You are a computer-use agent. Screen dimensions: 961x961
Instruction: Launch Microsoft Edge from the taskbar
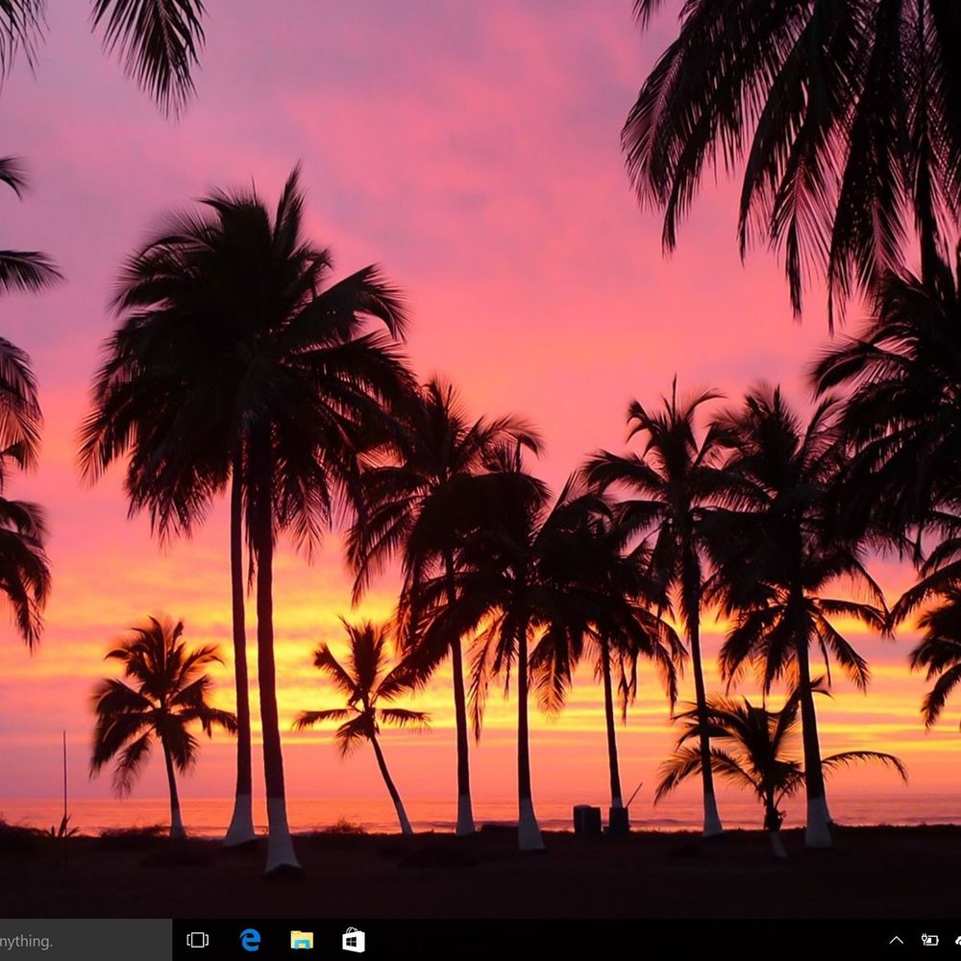[x=250, y=940]
